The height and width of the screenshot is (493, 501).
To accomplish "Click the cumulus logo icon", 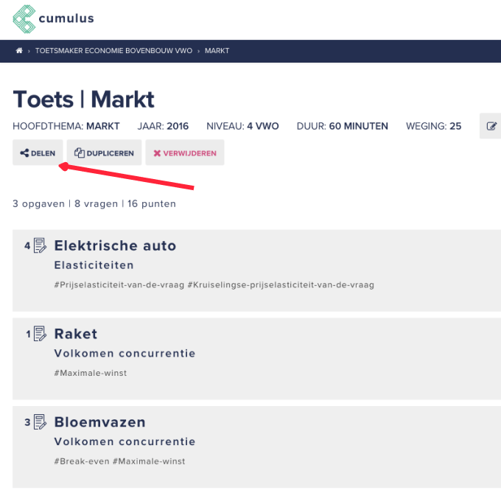I will pyautogui.click(x=24, y=19).
